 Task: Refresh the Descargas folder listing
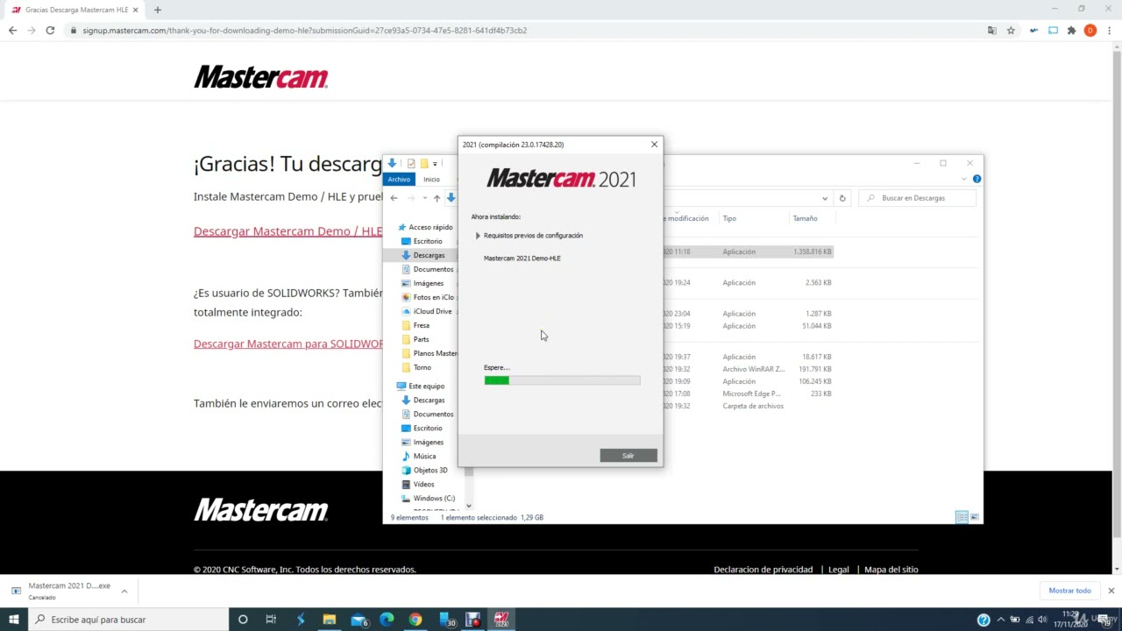842,198
